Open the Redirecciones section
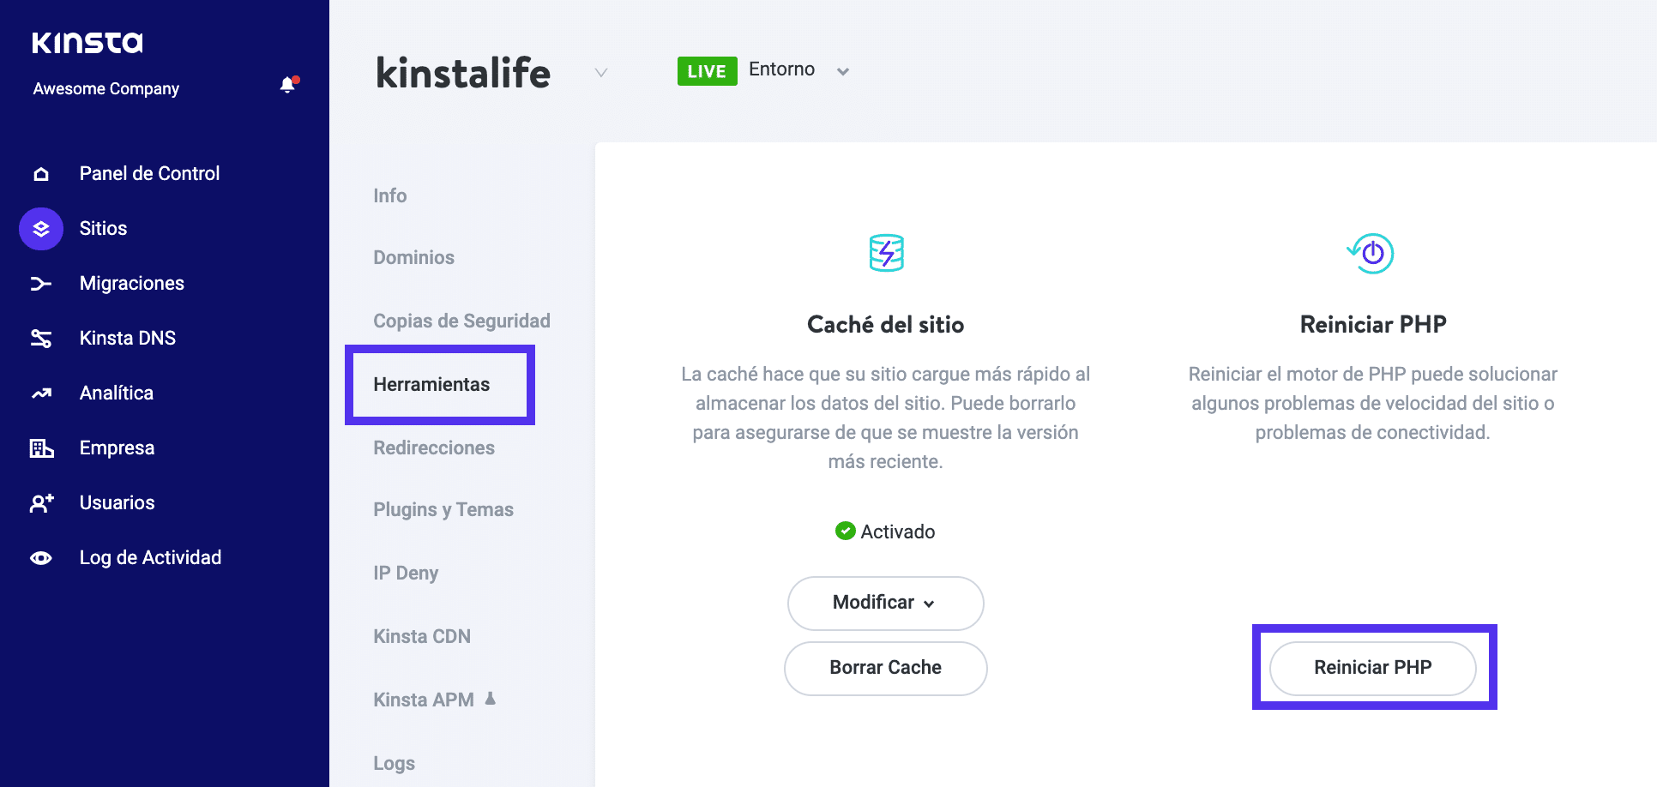The image size is (1657, 787). [434, 447]
